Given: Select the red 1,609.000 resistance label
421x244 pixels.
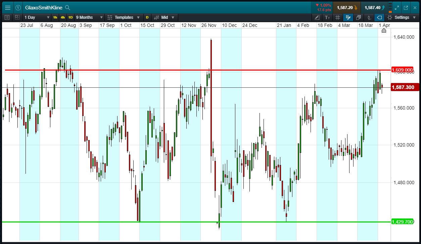Looking at the screenshot, I should click(x=403, y=70).
